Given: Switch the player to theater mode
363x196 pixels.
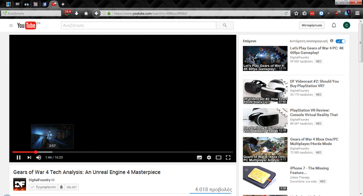Looking at the screenshot, I should [x=218, y=157].
